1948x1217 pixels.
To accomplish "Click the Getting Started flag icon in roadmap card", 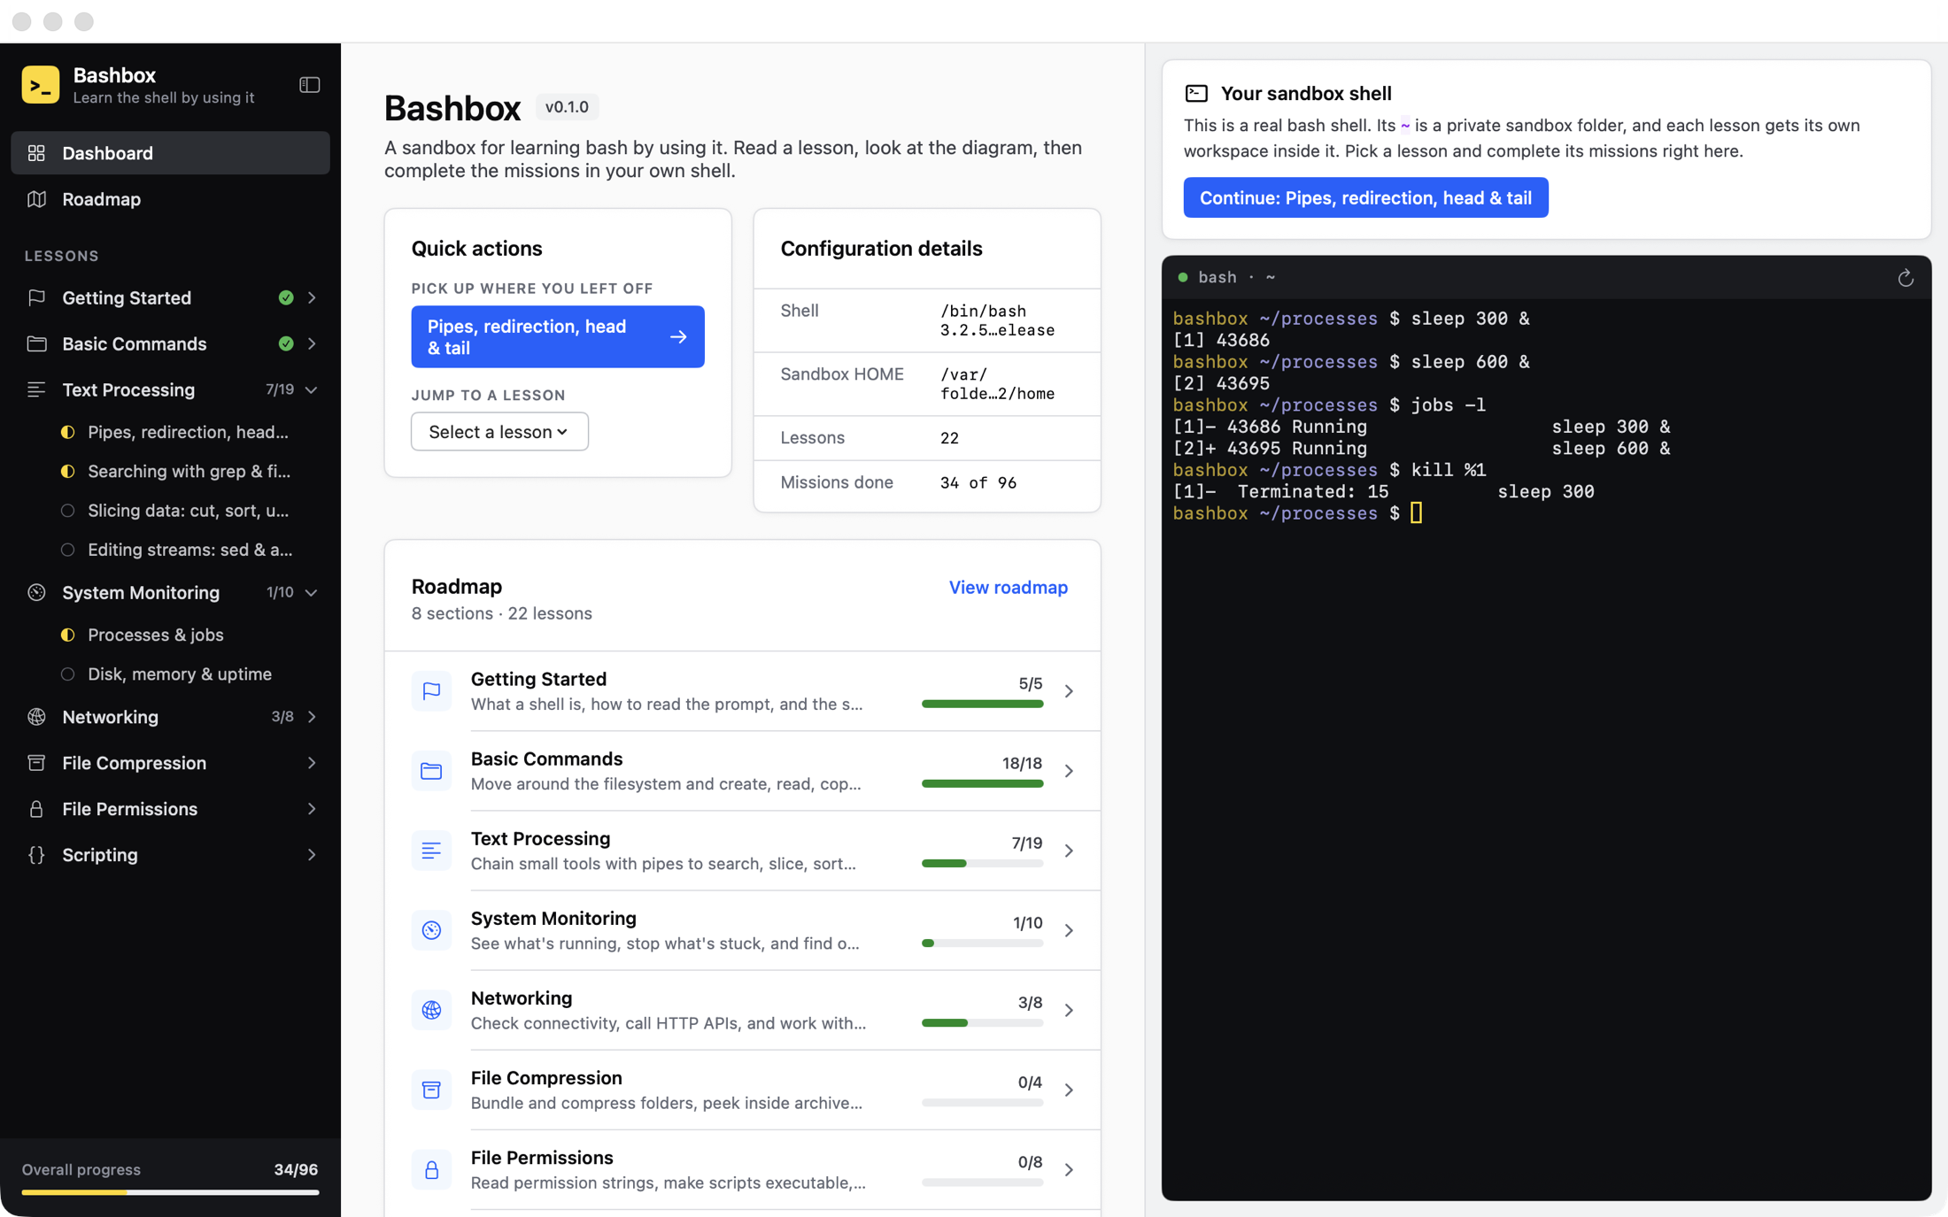I will click(431, 691).
